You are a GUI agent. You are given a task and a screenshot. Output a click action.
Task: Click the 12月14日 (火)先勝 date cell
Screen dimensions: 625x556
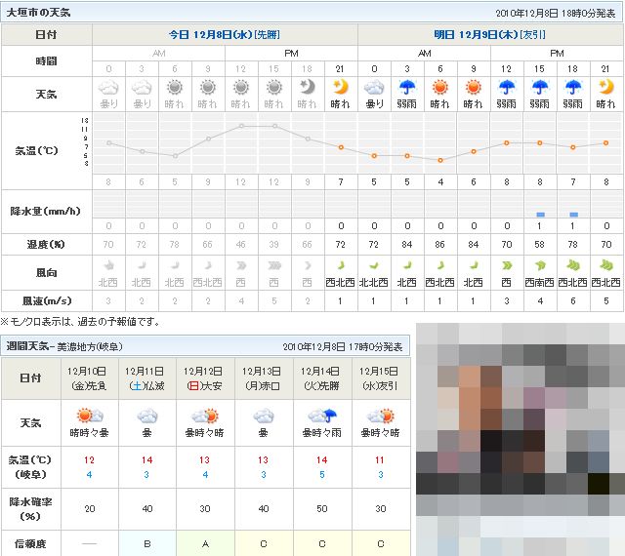pos(322,378)
